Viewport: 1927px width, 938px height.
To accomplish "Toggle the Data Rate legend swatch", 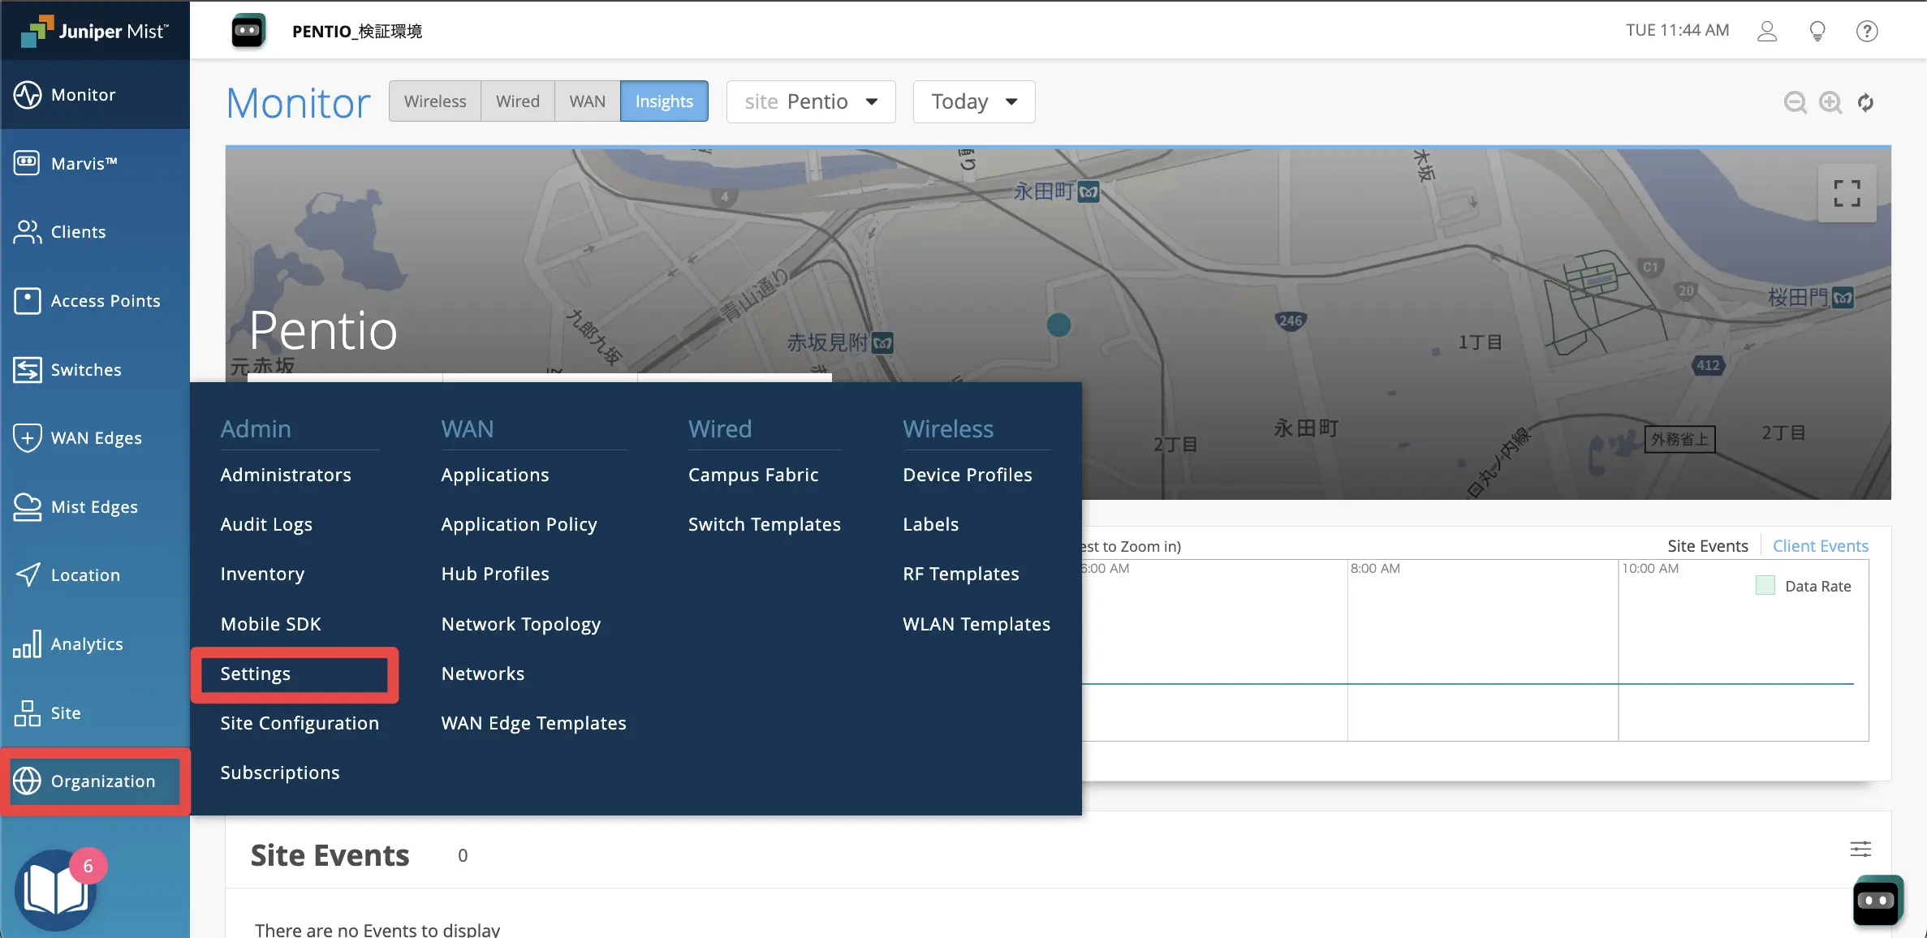I will (1765, 586).
